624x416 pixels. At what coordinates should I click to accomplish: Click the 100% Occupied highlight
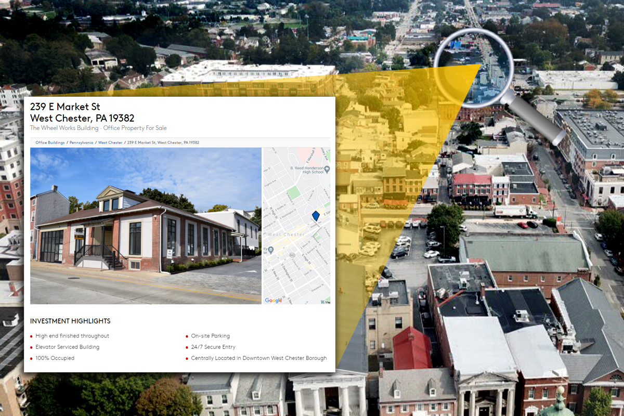(55, 358)
